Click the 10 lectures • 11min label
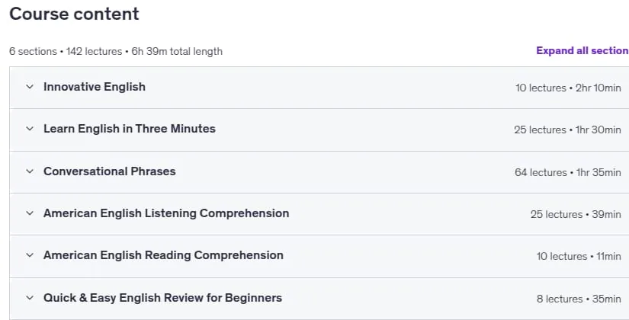629x320 pixels. pos(579,256)
